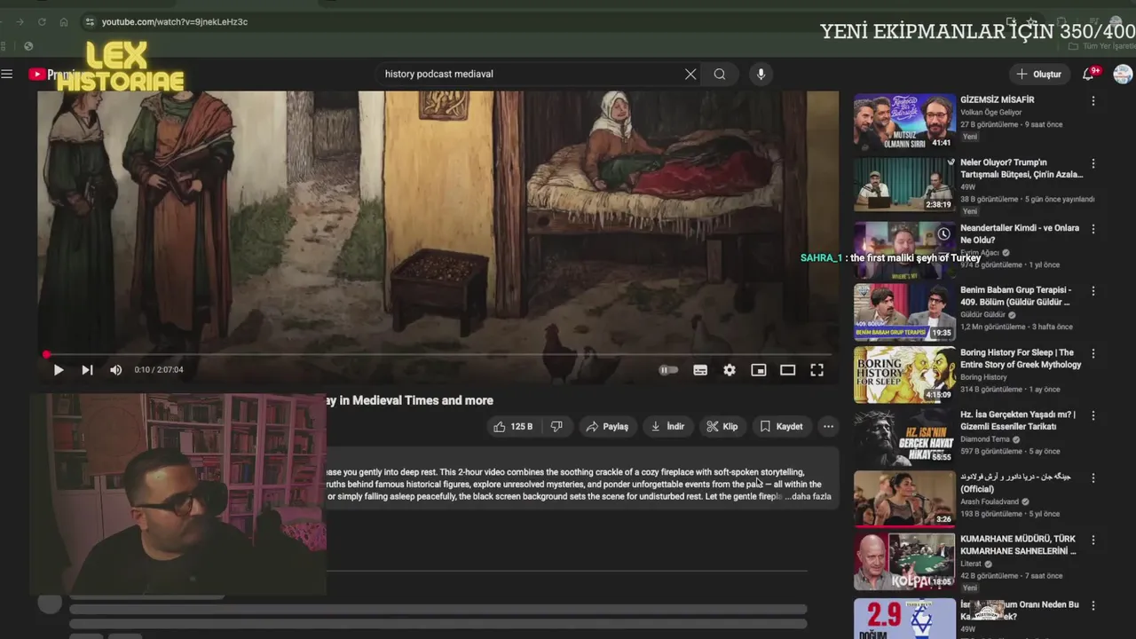Open the hamburger guide menu
The width and height of the screenshot is (1136, 639).
pos(7,75)
